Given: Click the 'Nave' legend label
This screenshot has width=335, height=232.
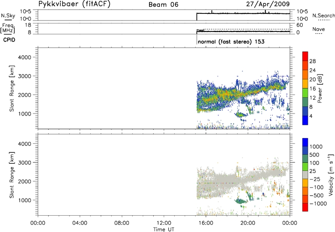Looking at the screenshot, I should tap(319, 29).
